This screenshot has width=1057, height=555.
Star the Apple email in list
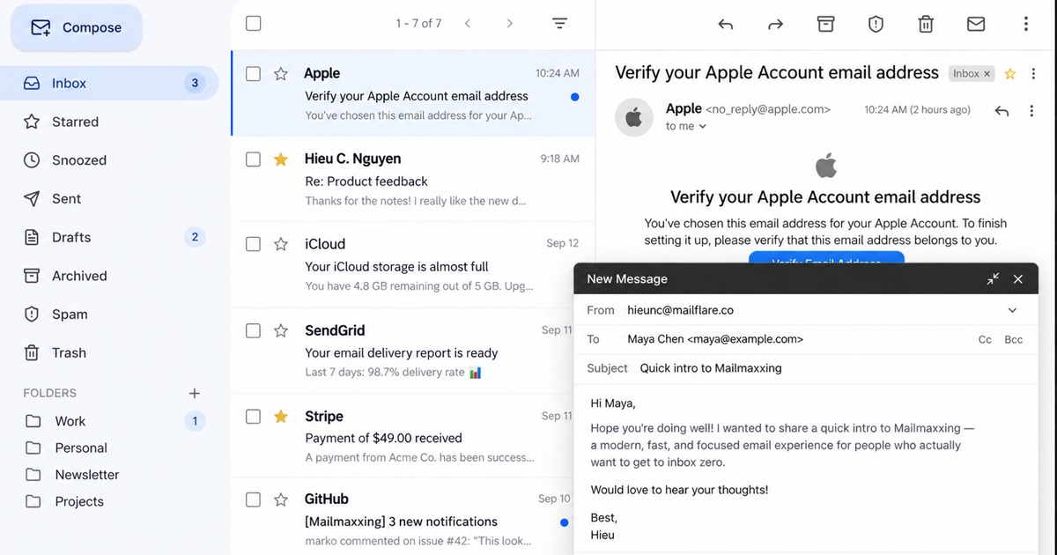point(281,74)
